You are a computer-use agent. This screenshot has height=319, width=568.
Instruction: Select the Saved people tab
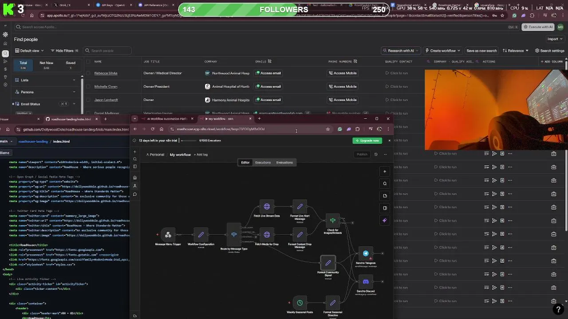(71, 65)
